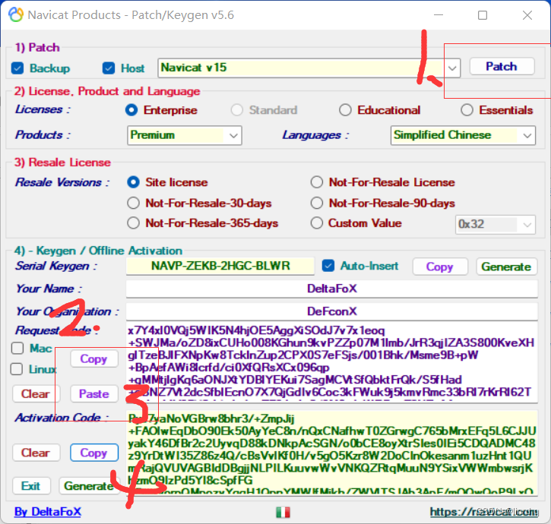The height and width of the screenshot is (524, 551).
Task: Click the 'Products :' label
Action: click(43, 135)
